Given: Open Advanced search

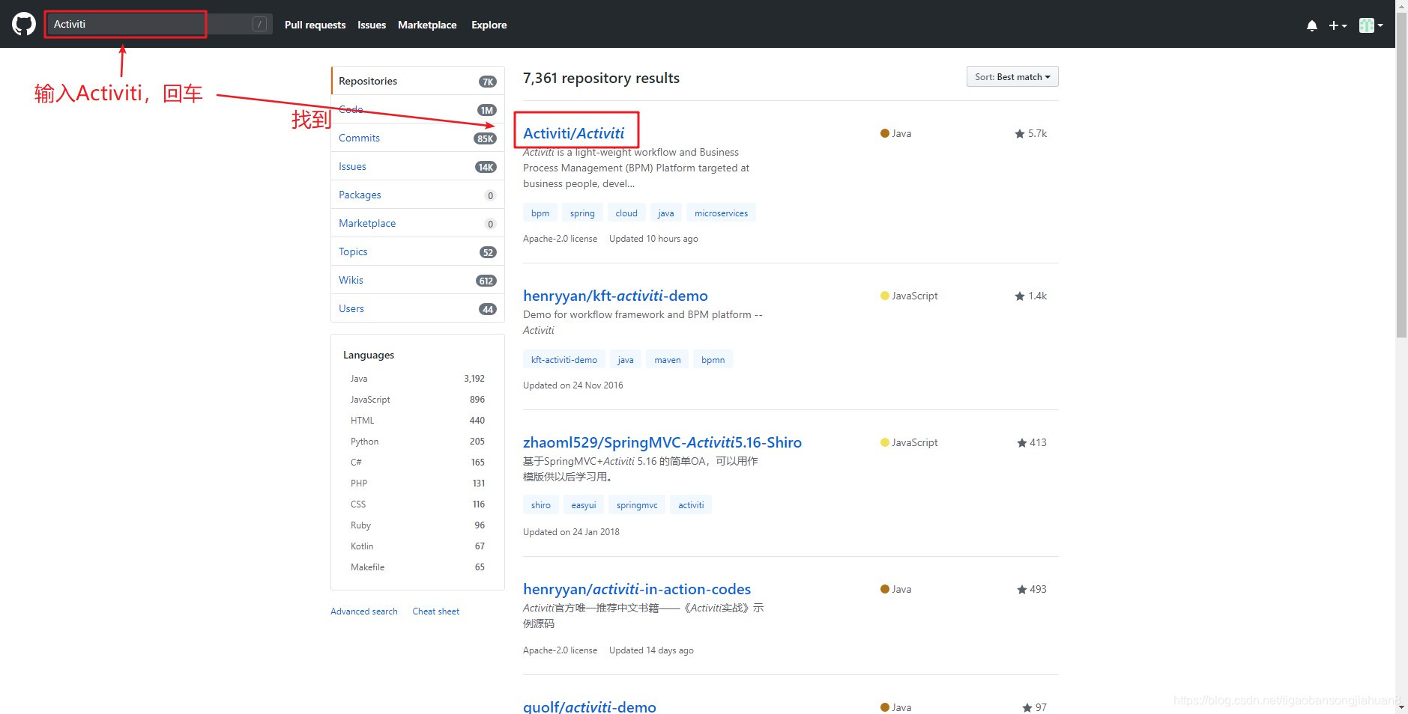Looking at the screenshot, I should click(364, 611).
